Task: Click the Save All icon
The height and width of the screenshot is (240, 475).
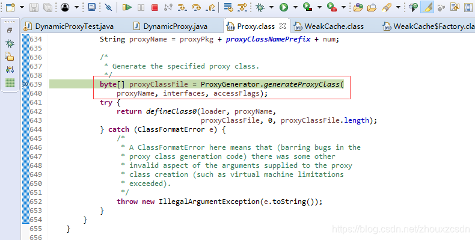Action: pos(47,7)
